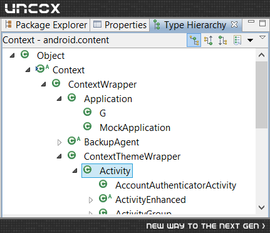270x233 pixels.
Task: Collapse the Context tree node
Action: (28, 70)
